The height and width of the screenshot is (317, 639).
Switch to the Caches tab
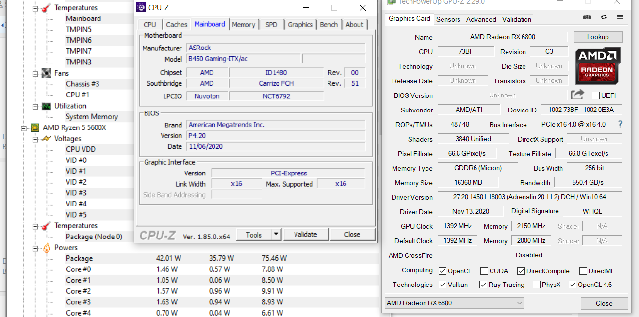tap(177, 24)
